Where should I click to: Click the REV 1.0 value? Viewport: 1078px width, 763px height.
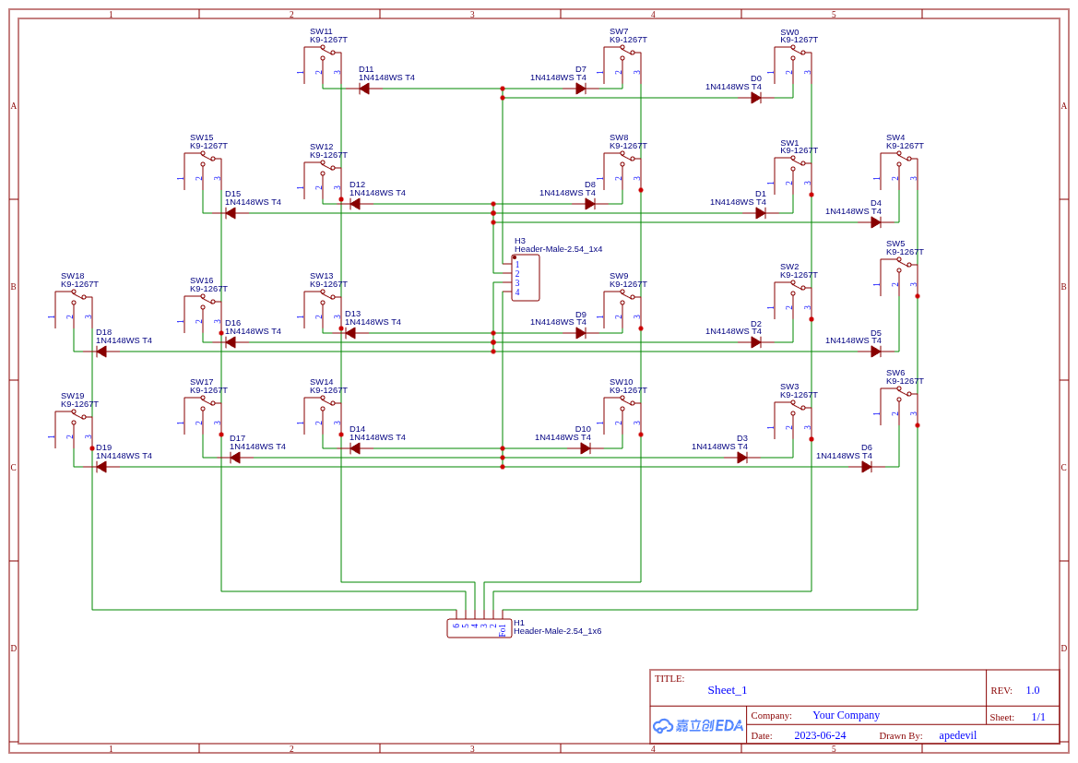[1032, 689]
